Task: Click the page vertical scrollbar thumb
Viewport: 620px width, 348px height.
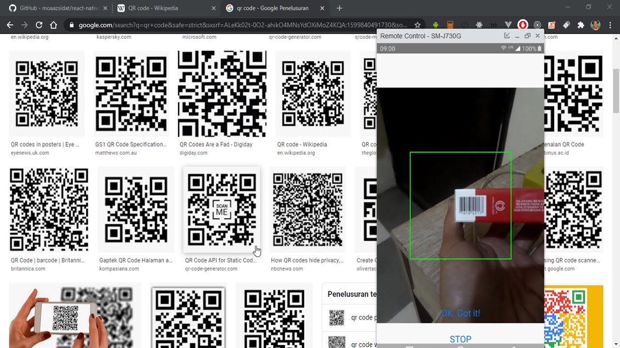Action: (616, 91)
